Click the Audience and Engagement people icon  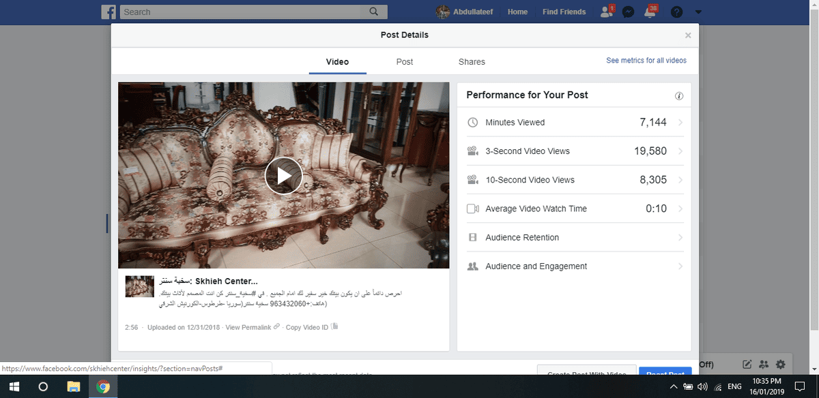472,266
